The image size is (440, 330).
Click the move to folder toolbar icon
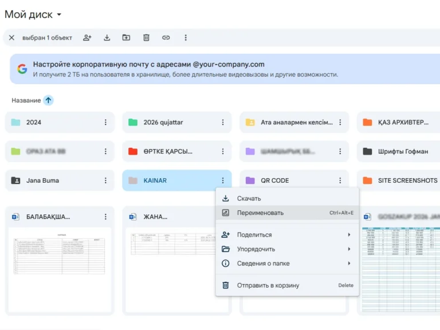pos(126,38)
